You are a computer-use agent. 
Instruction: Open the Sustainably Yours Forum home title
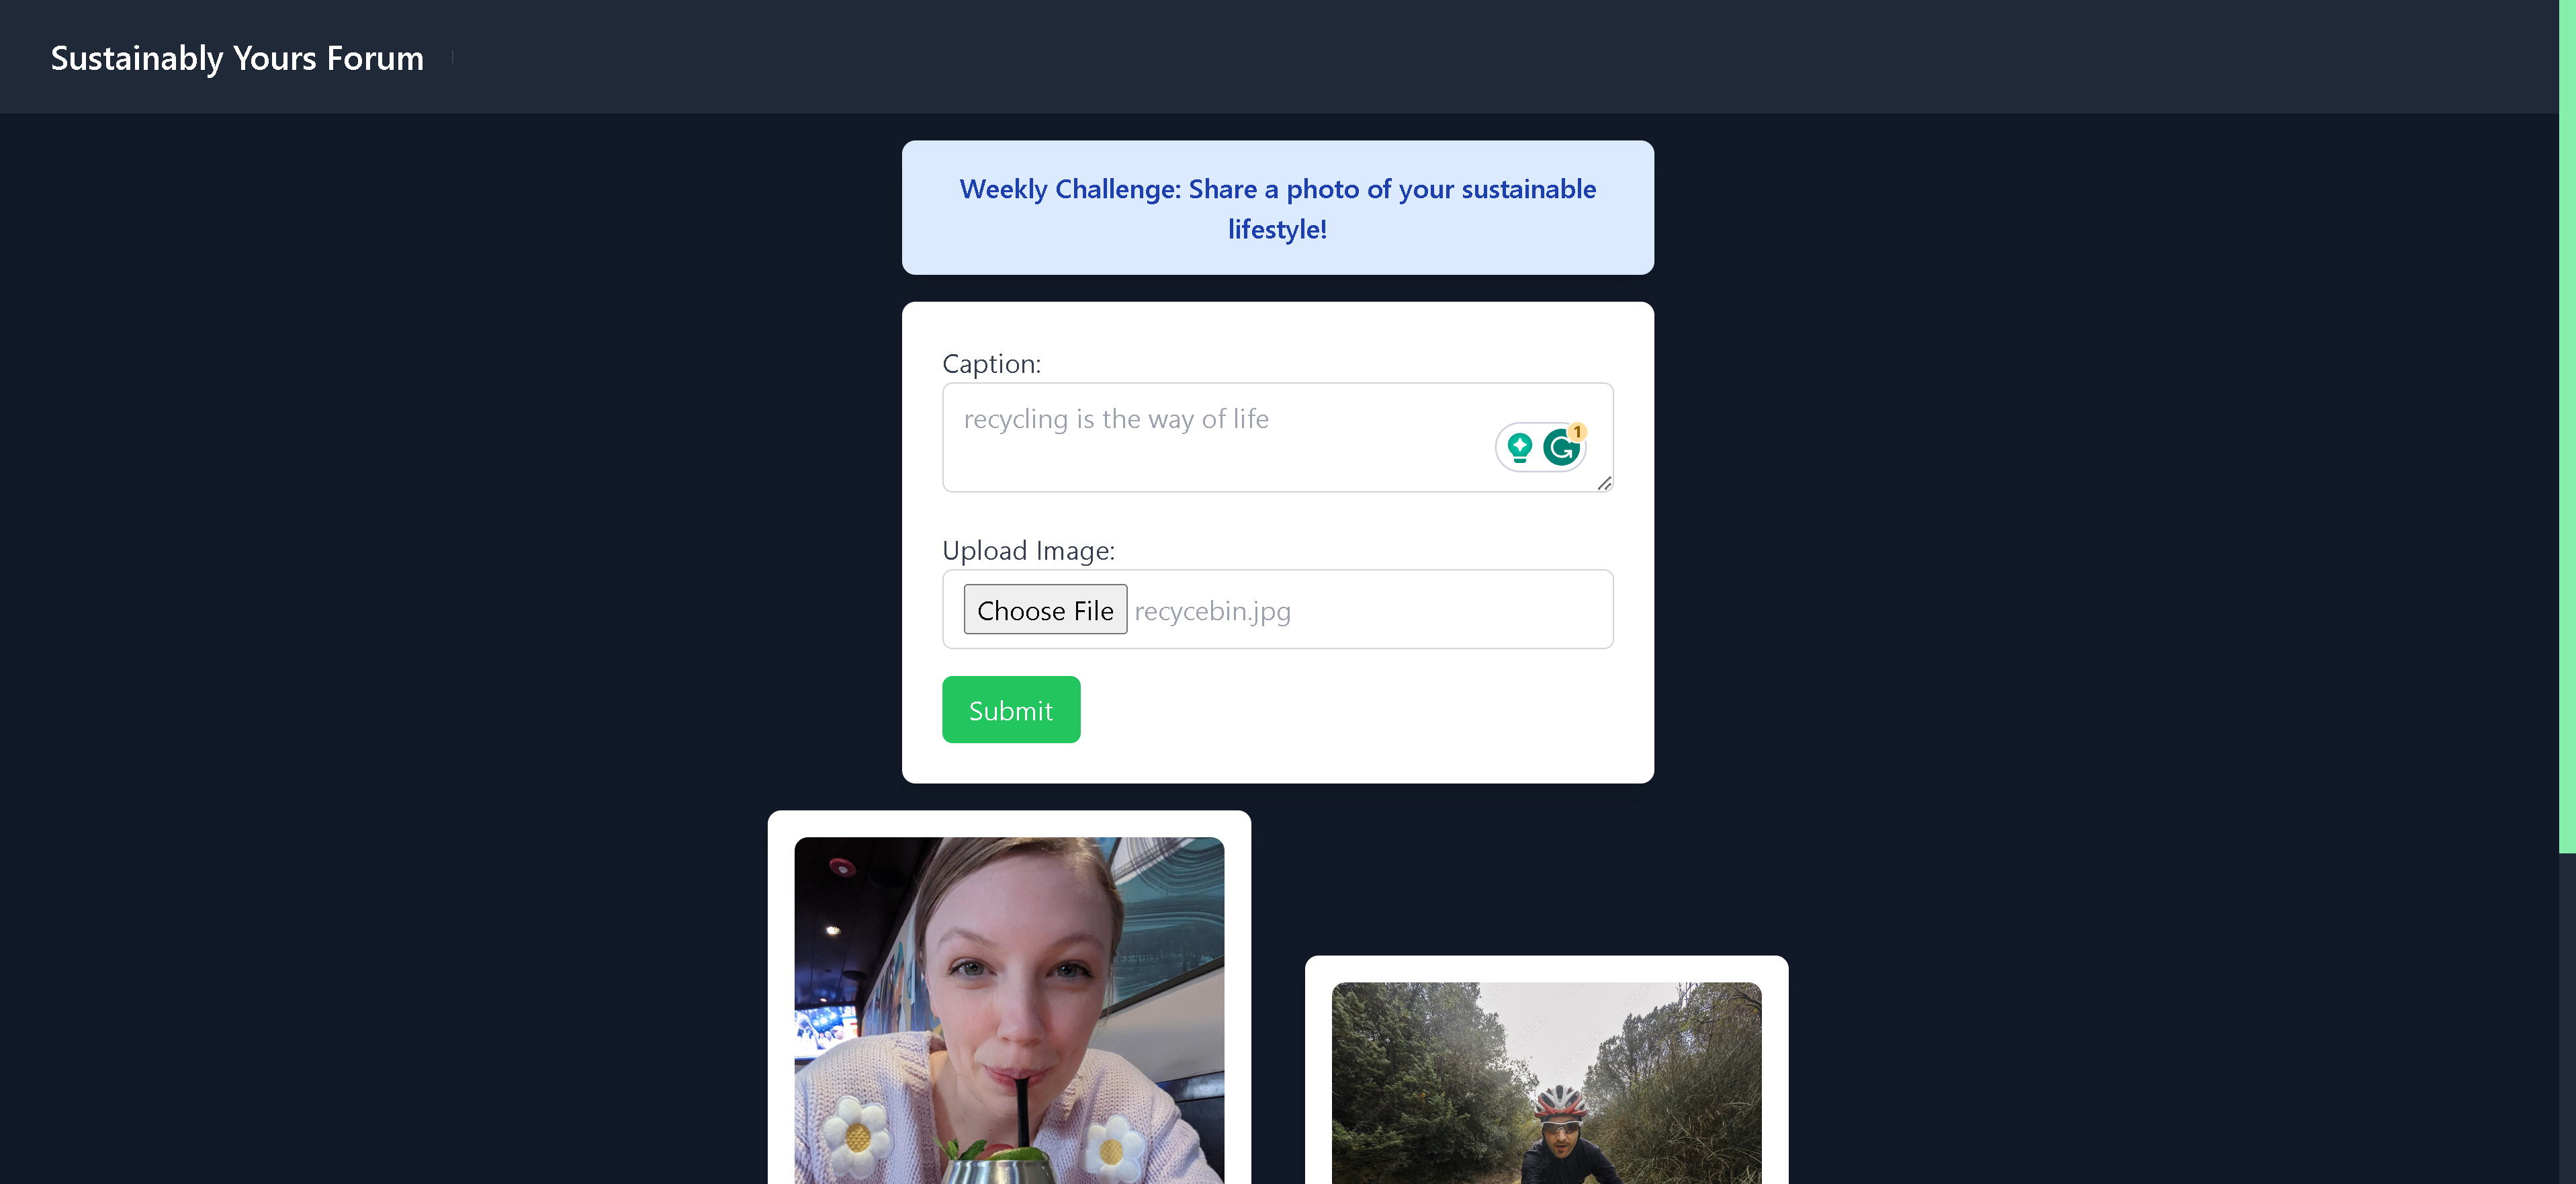point(237,58)
